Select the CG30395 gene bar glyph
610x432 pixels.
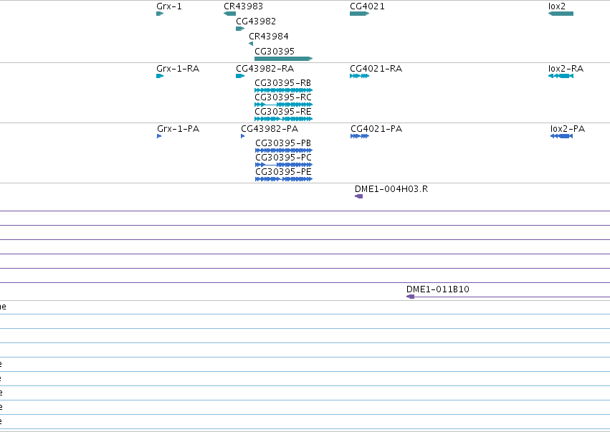284,59
